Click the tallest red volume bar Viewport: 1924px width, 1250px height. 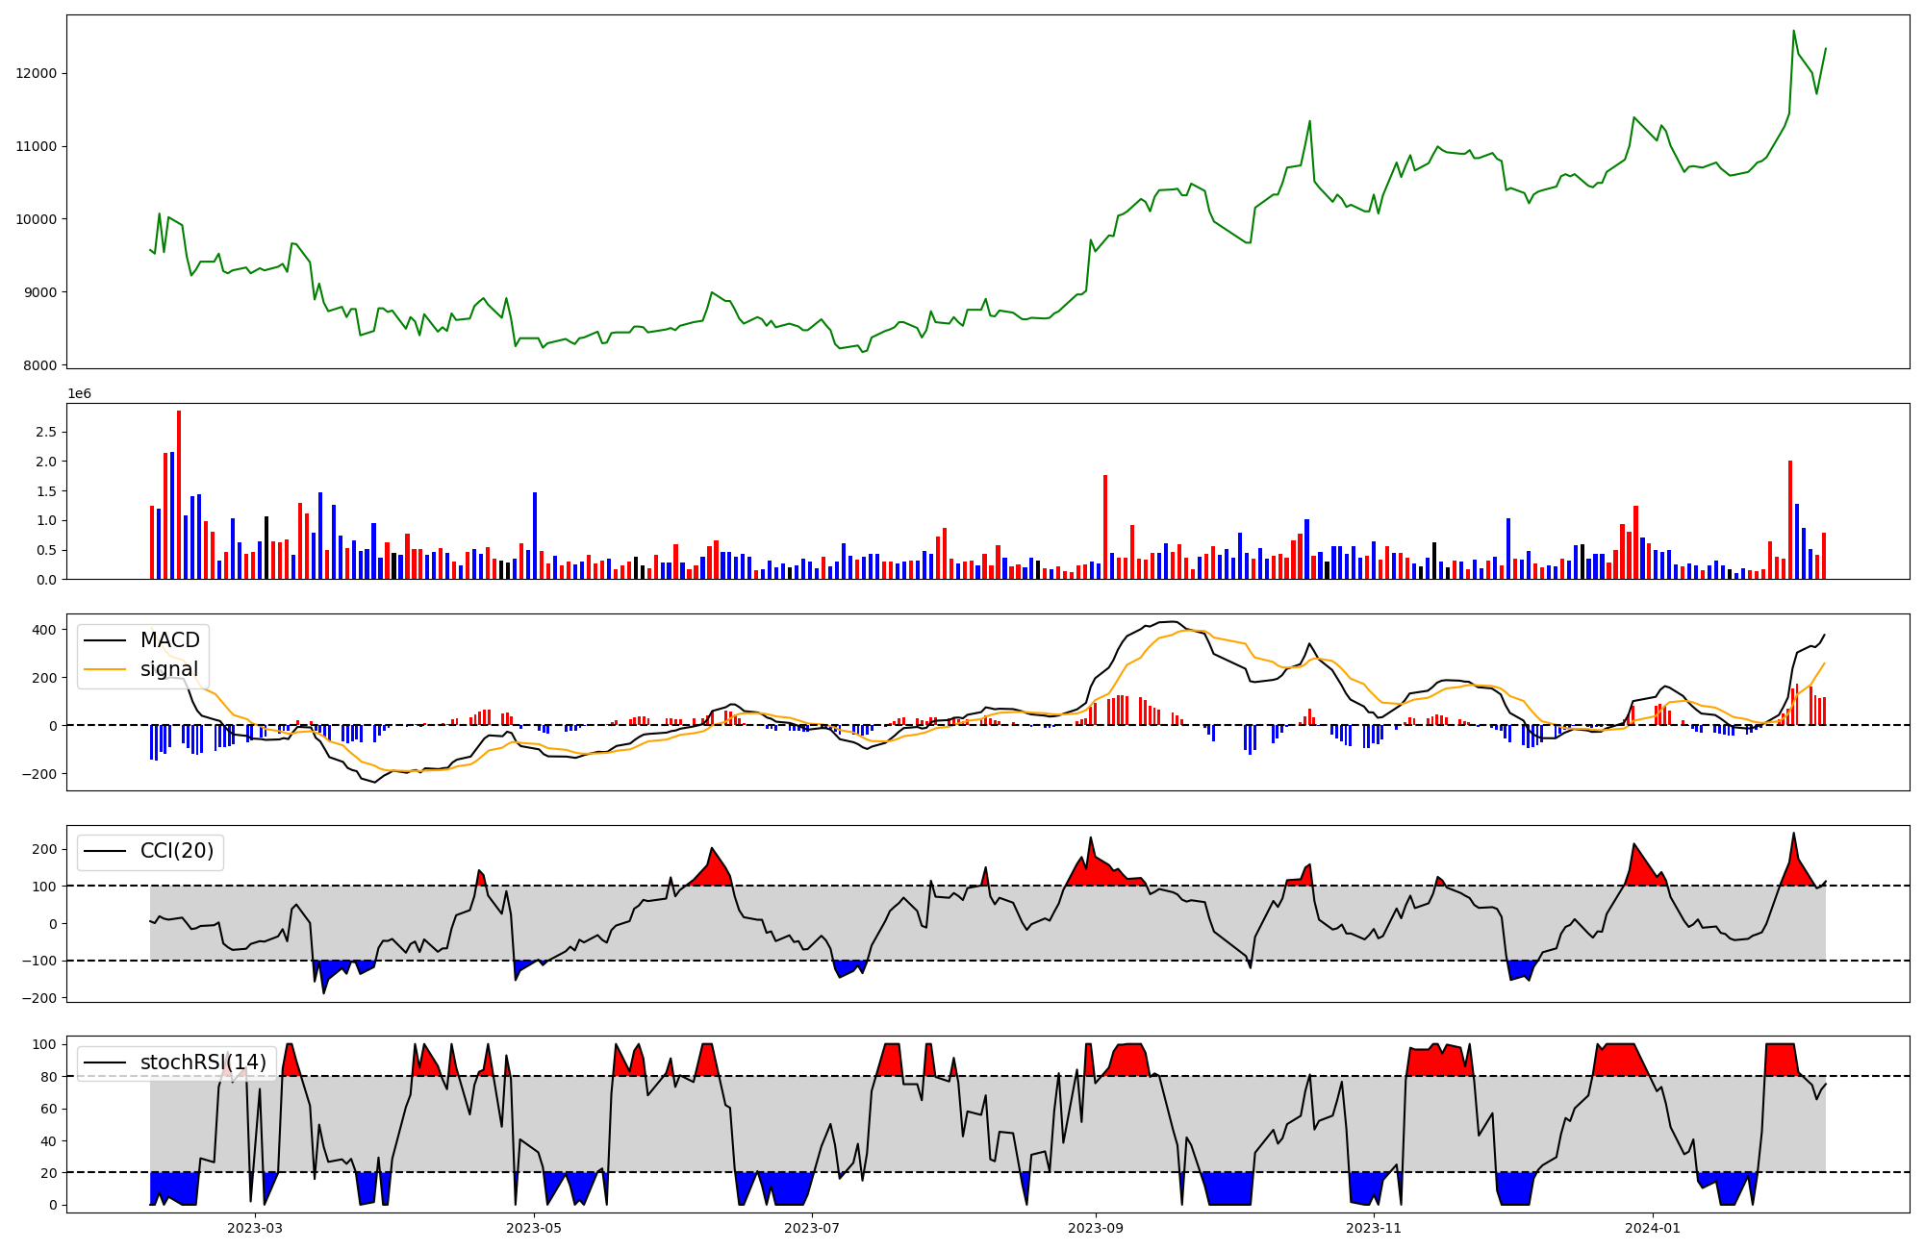click(179, 495)
